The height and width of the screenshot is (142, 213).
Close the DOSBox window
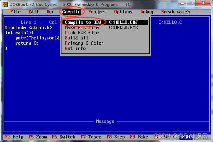pos(203,3)
